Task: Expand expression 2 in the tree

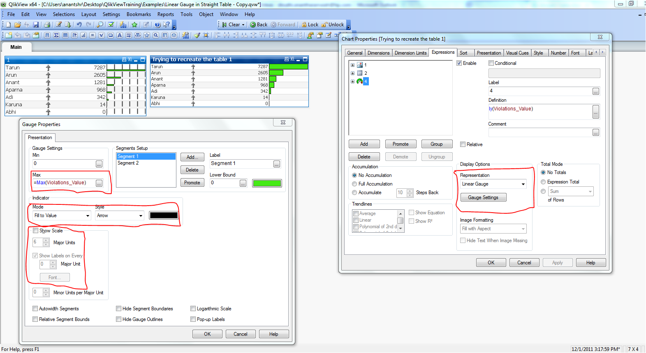Action: [352, 73]
